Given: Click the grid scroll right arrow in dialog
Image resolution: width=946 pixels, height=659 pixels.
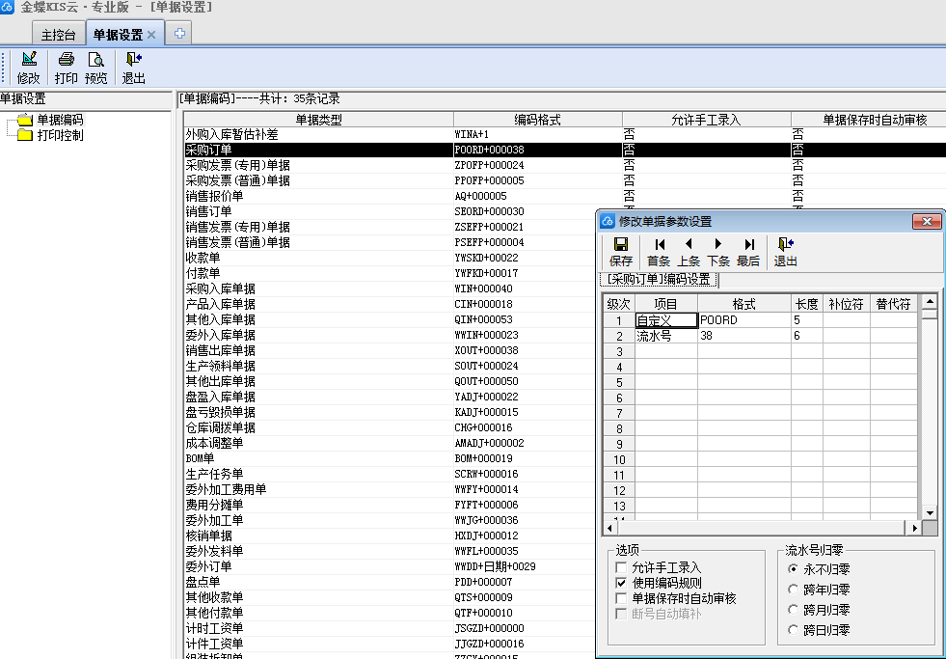Looking at the screenshot, I should [x=915, y=528].
